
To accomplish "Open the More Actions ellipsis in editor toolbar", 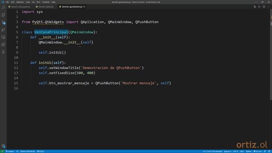I will (269, 7).
